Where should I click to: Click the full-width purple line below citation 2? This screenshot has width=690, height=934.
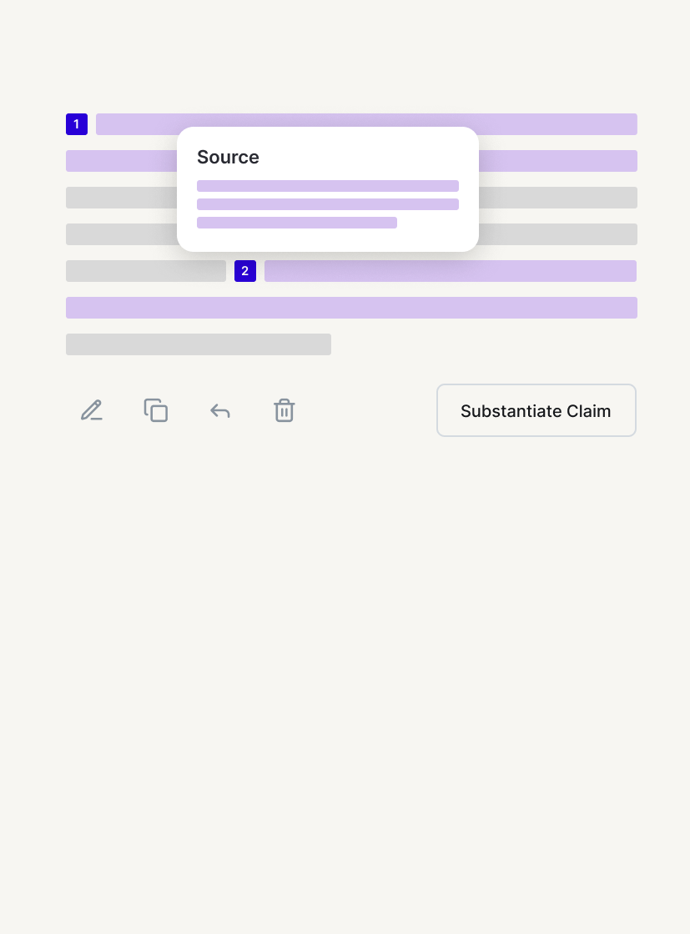coord(351,308)
